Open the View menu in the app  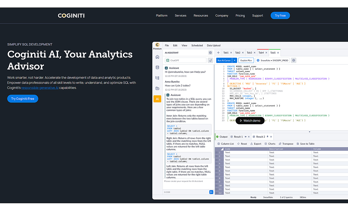pos(184,46)
